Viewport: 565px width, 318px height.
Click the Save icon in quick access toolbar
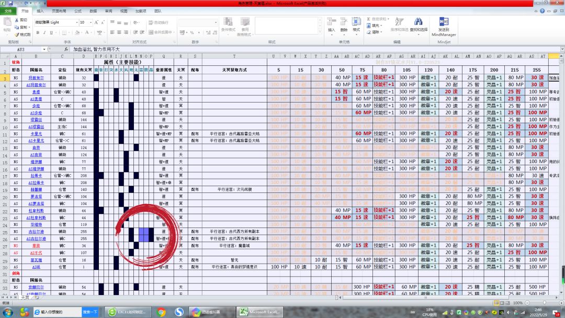[x=10, y=3]
